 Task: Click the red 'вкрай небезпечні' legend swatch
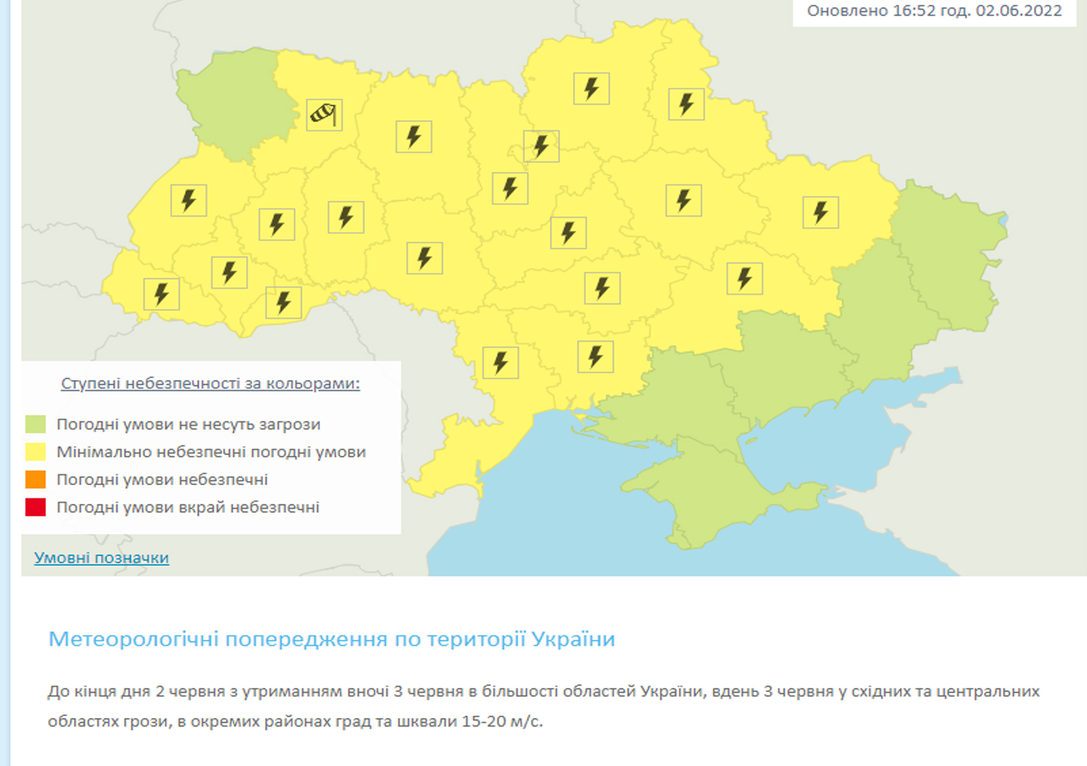pyautogui.click(x=36, y=507)
